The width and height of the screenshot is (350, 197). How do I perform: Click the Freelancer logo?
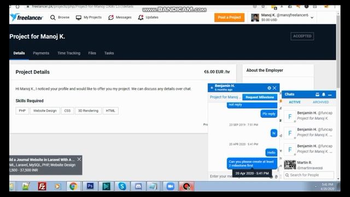[x=26, y=17]
